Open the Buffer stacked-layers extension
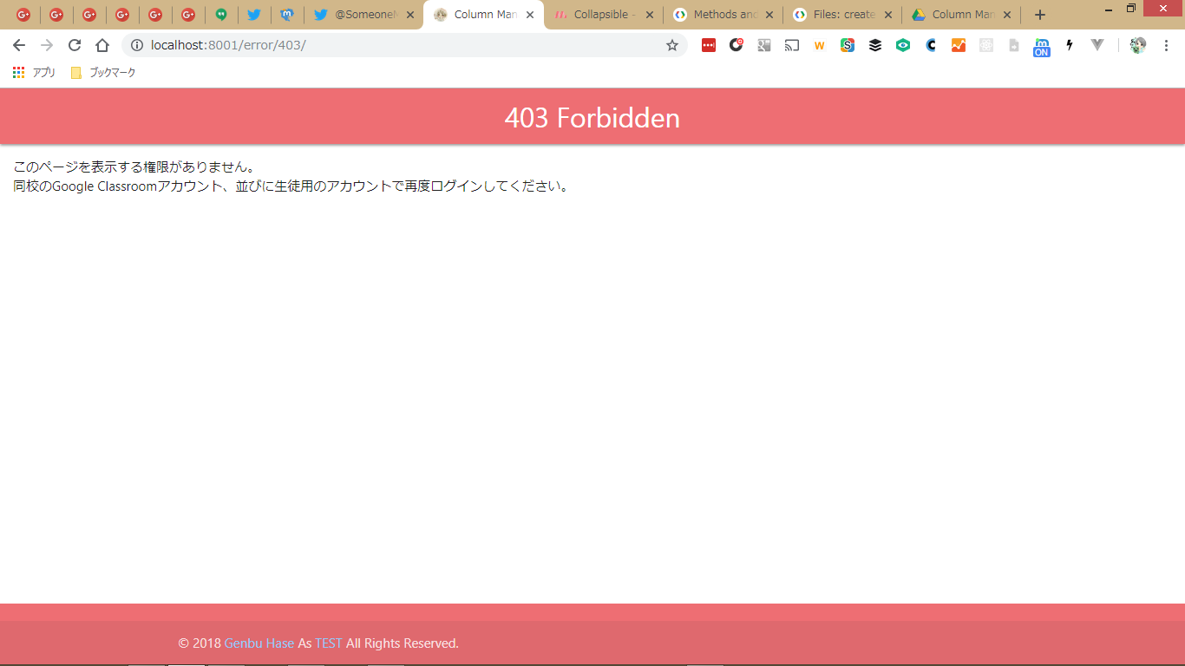 tap(875, 45)
